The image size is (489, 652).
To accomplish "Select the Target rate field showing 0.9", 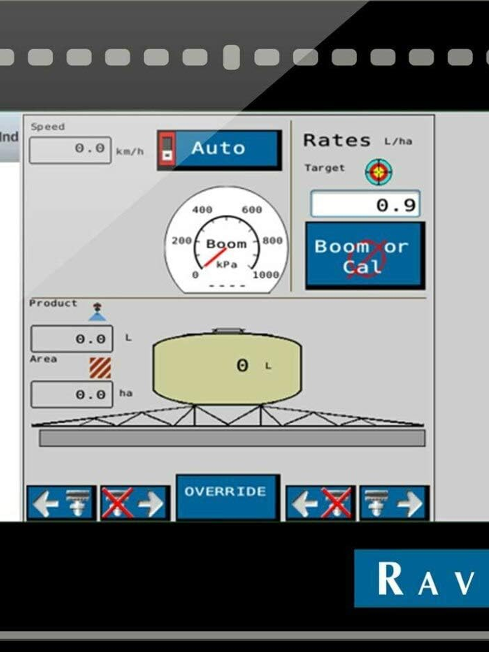I will click(x=365, y=205).
